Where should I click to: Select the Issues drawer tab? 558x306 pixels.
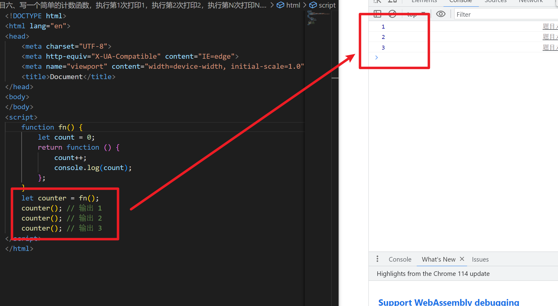(x=480, y=259)
